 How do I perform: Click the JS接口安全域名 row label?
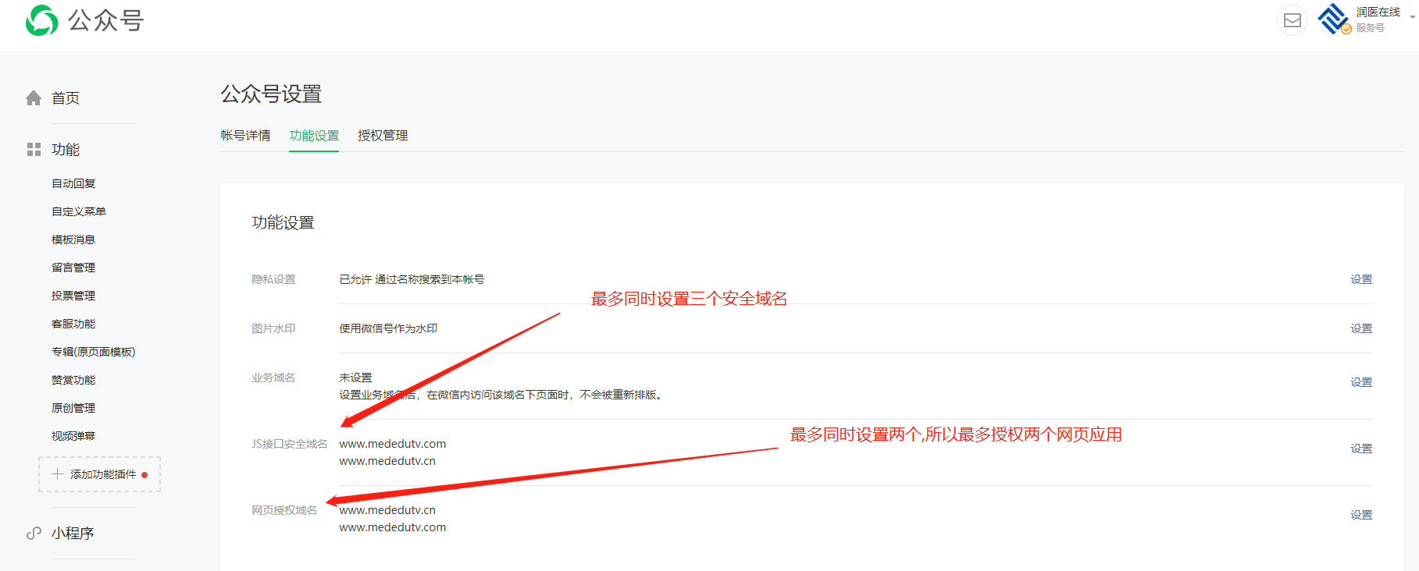[x=290, y=444]
